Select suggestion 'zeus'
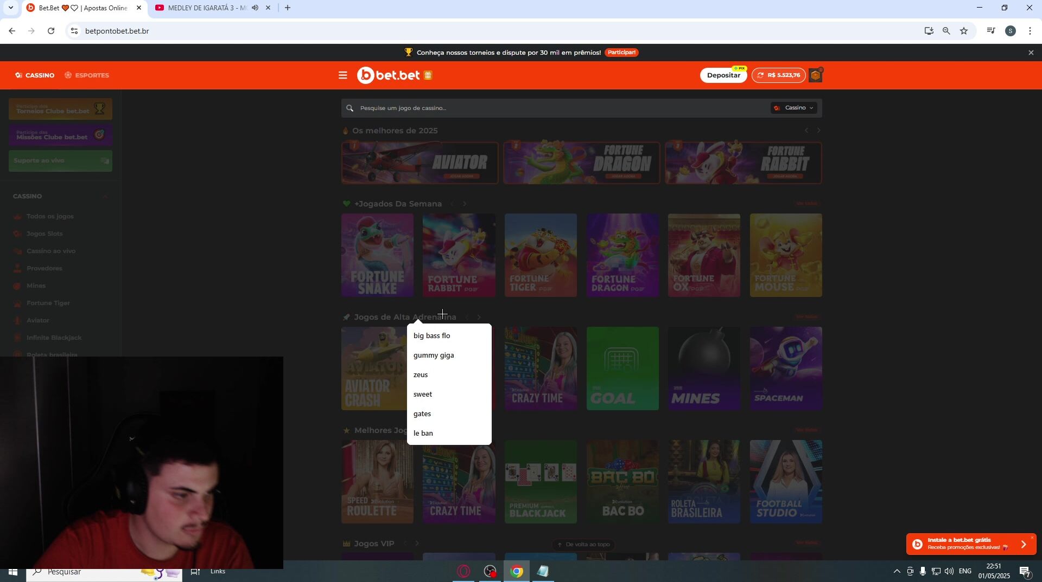Image resolution: width=1042 pixels, height=582 pixels. [x=449, y=375]
